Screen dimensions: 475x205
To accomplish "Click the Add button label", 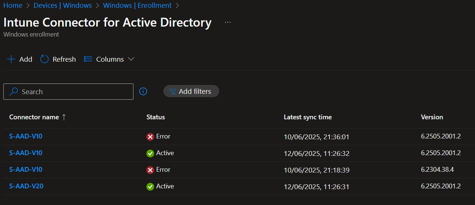I will click(26, 59).
